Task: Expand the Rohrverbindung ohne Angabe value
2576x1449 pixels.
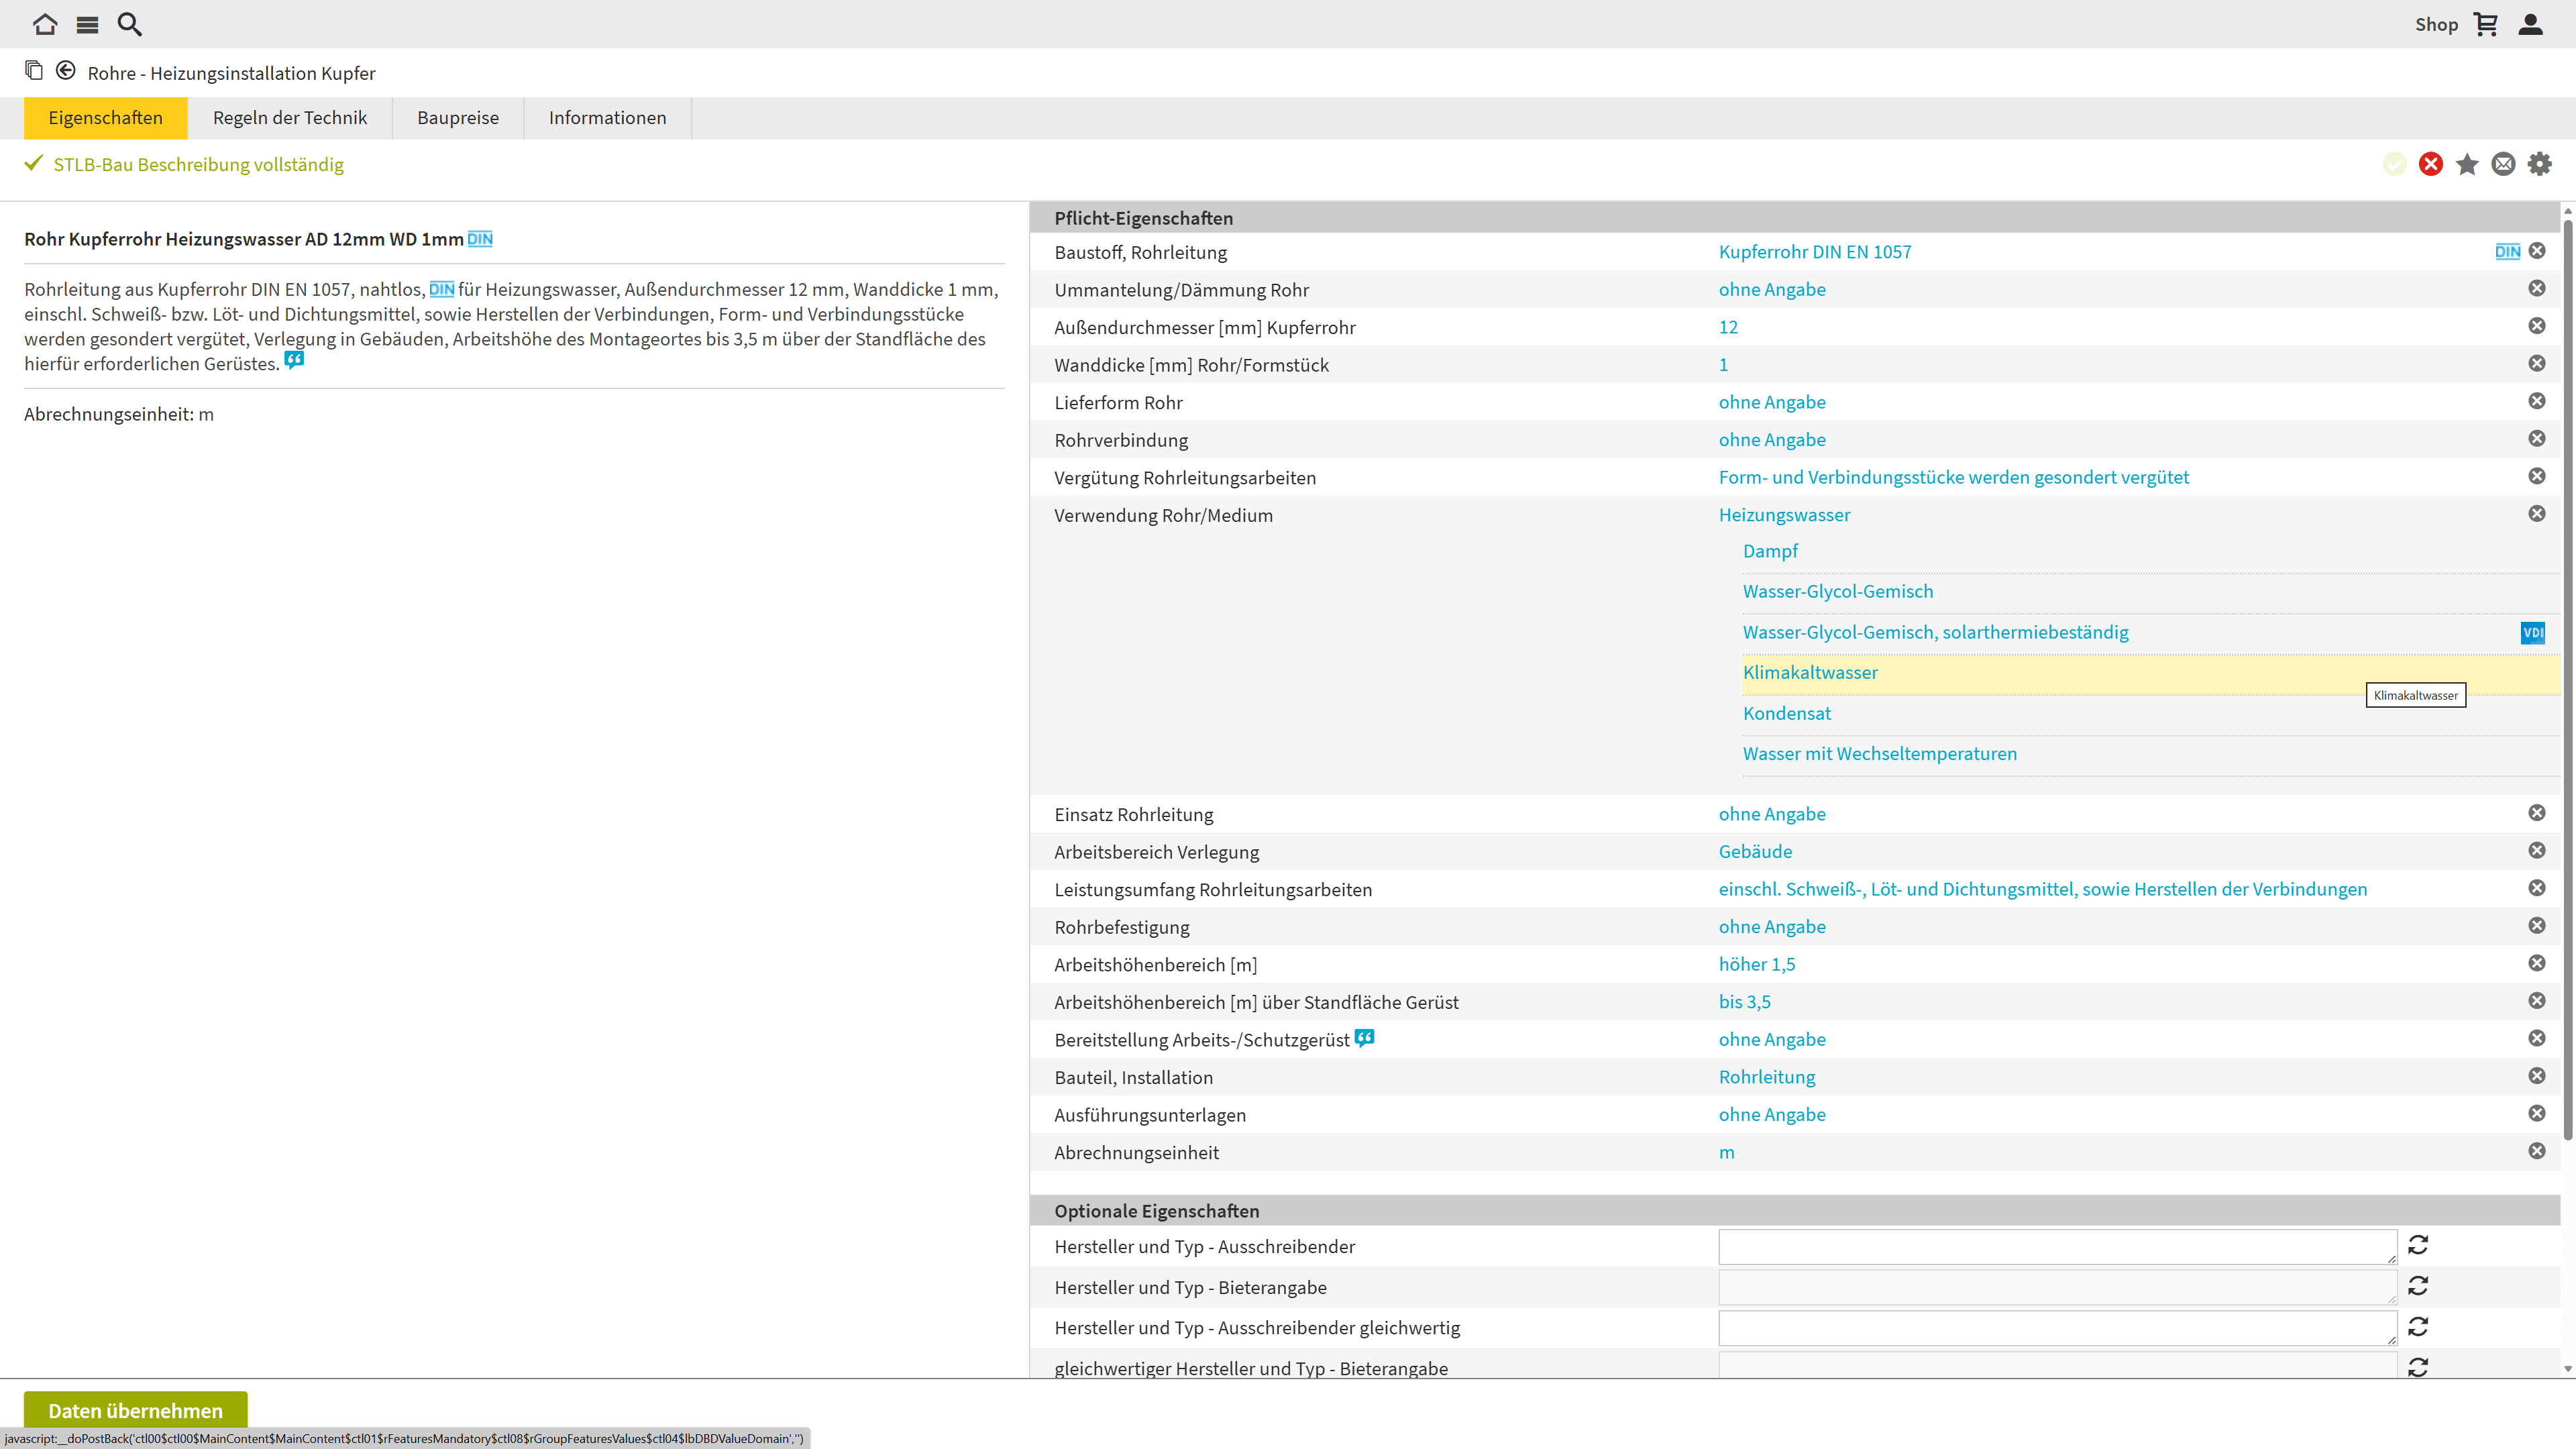Action: 1772,440
